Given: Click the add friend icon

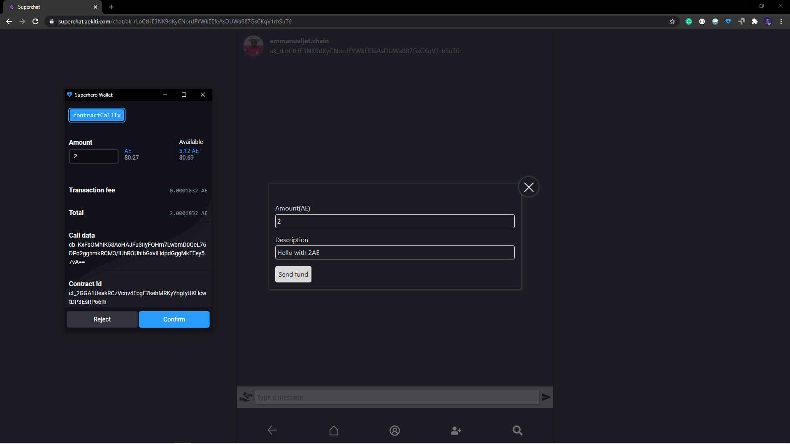Looking at the screenshot, I should point(456,430).
